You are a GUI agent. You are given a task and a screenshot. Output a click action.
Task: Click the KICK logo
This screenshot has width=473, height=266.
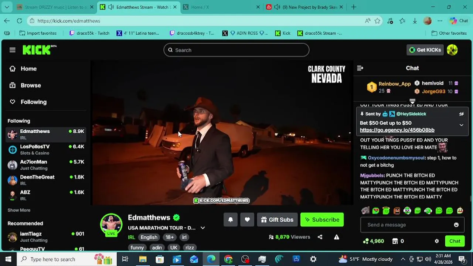click(x=39, y=50)
